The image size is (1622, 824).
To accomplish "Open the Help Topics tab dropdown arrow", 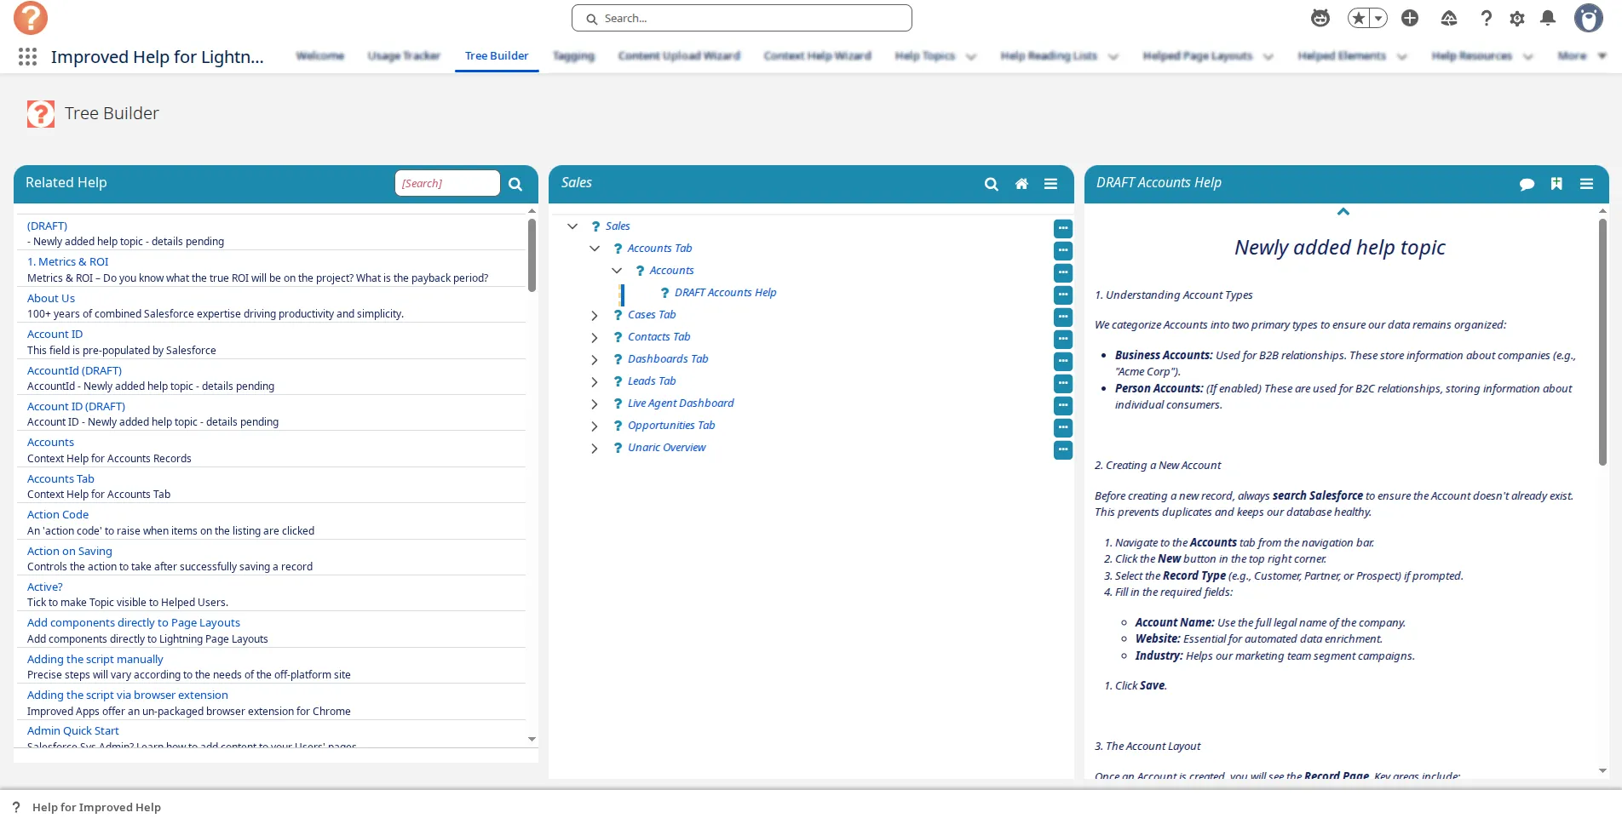I will click(x=970, y=57).
